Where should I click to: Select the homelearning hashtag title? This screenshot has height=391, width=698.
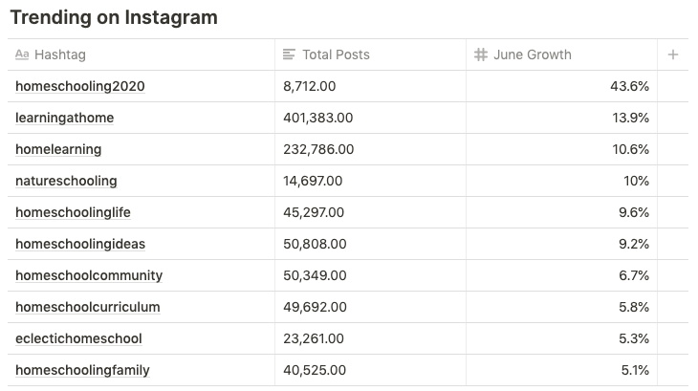[x=58, y=149]
